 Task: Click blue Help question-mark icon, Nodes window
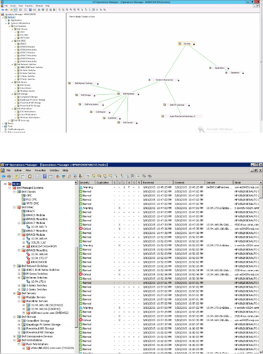pyautogui.click(x=45, y=176)
